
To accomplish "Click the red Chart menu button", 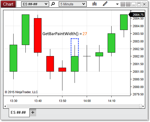I will (x=8, y=4).
